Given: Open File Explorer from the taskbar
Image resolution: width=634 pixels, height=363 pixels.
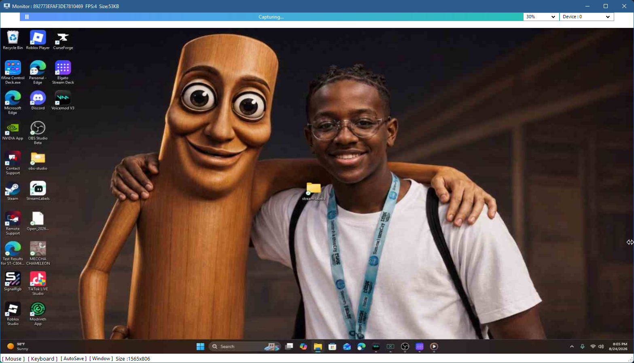Looking at the screenshot, I should tap(318, 346).
